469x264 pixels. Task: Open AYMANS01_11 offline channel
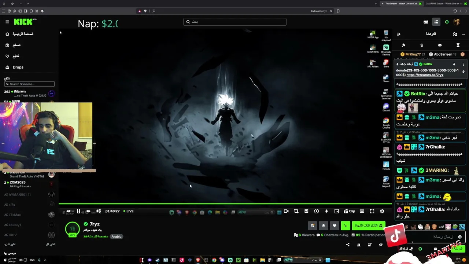tap(29, 194)
